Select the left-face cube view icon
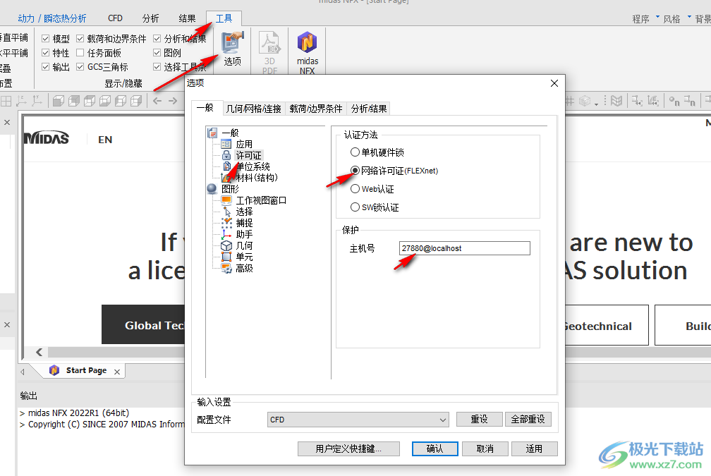The height and width of the screenshot is (476, 711). click(x=120, y=101)
